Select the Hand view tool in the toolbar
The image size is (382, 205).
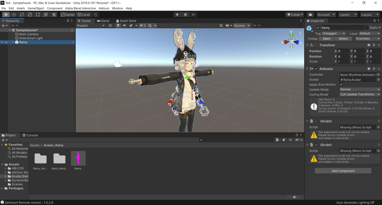click(6, 15)
